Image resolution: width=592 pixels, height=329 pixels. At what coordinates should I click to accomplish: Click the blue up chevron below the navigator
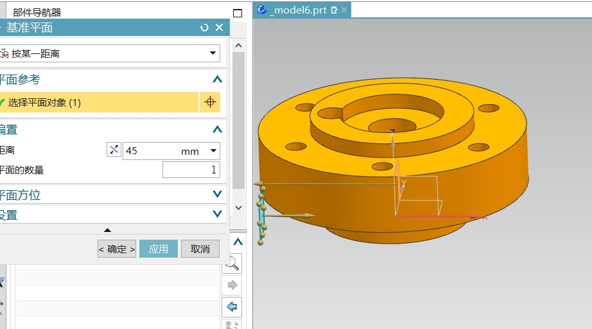pyautogui.click(x=238, y=242)
